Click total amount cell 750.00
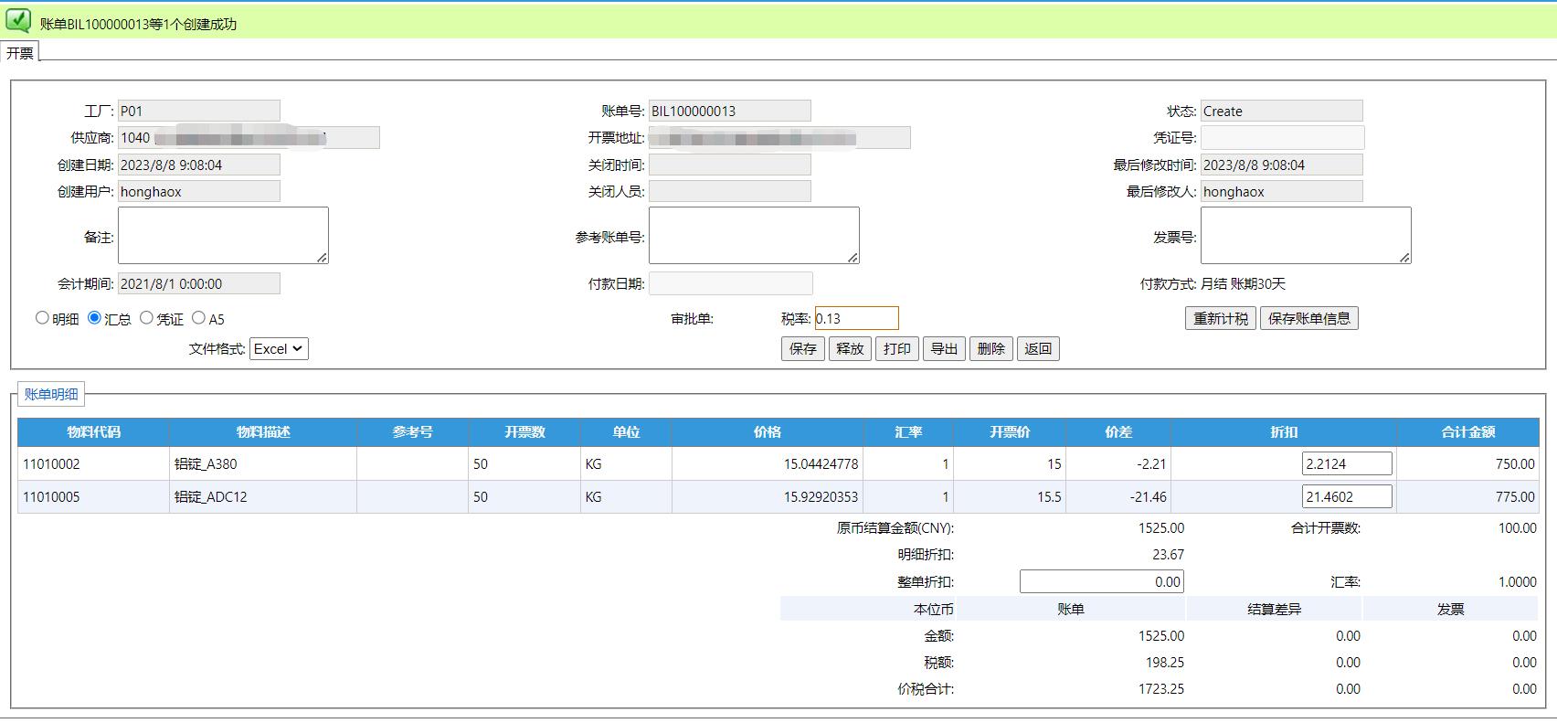The width and height of the screenshot is (1557, 723). pyautogui.click(x=1468, y=463)
